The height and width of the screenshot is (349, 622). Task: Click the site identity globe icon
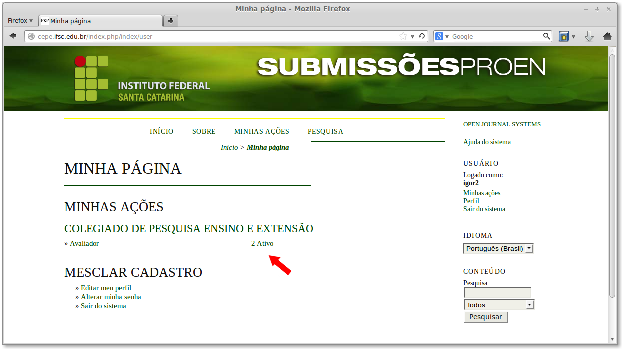(x=31, y=36)
